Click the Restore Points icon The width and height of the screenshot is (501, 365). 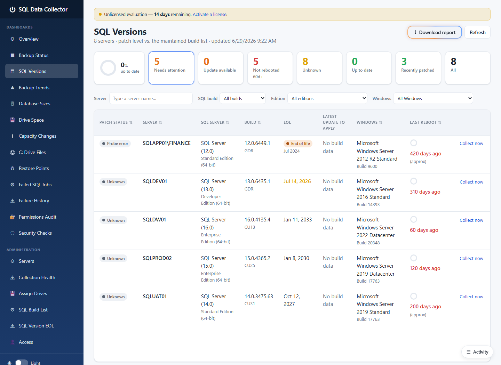(13, 168)
